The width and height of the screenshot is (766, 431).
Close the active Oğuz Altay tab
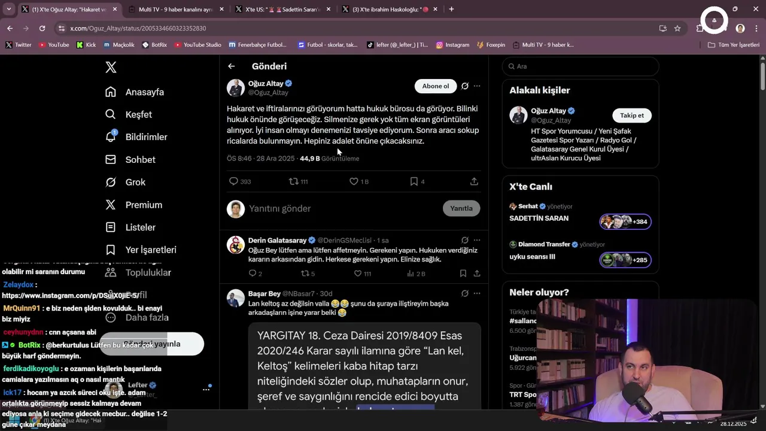(x=116, y=9)
